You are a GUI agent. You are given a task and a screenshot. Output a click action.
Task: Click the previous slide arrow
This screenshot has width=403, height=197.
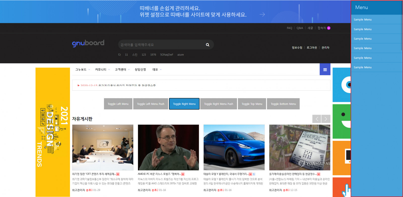[317, 119]
